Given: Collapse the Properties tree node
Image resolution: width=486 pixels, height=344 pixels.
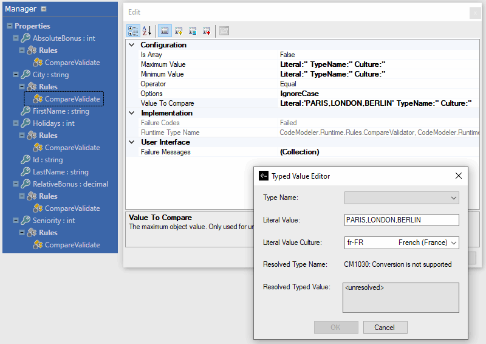Looking at the screenshot, I should coord(10,26).
